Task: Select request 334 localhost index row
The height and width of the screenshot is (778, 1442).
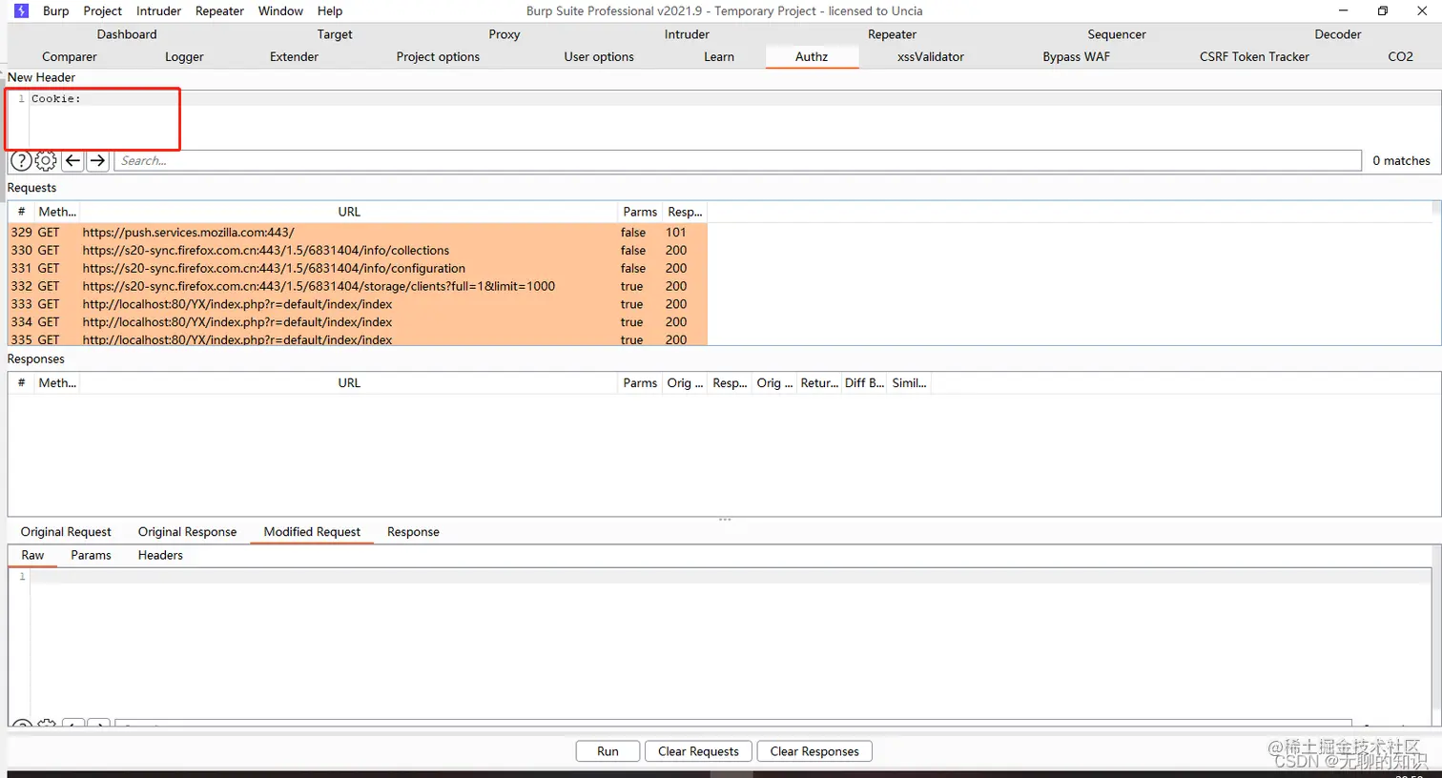Action: [x=358, y=322]
